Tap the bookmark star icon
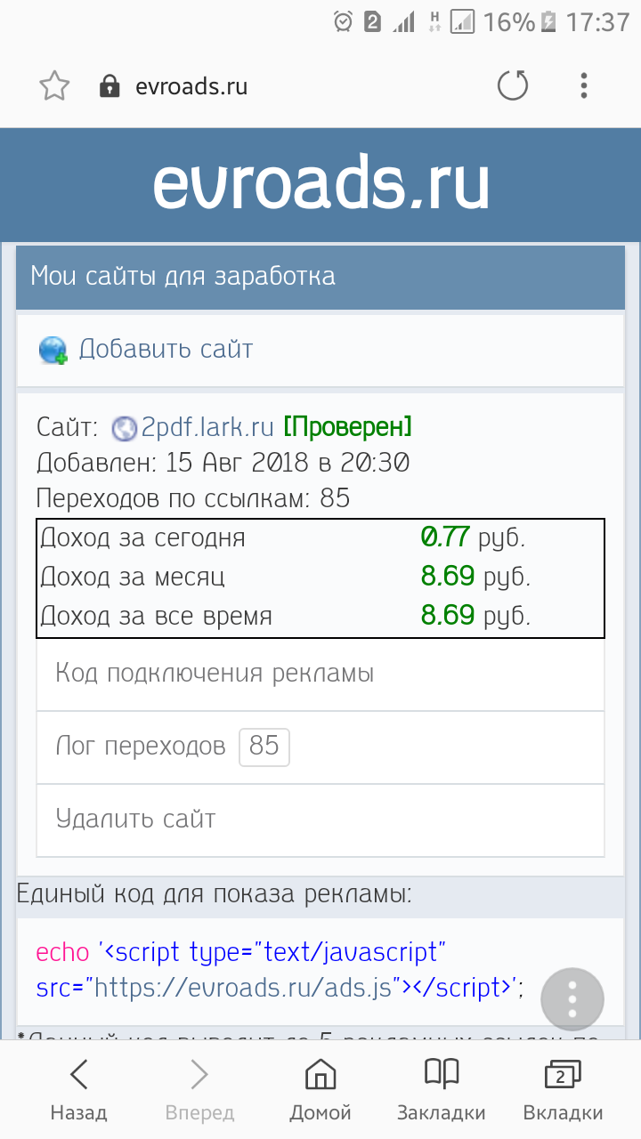Screen dimensions: 641x1139 tap(54, 86)
